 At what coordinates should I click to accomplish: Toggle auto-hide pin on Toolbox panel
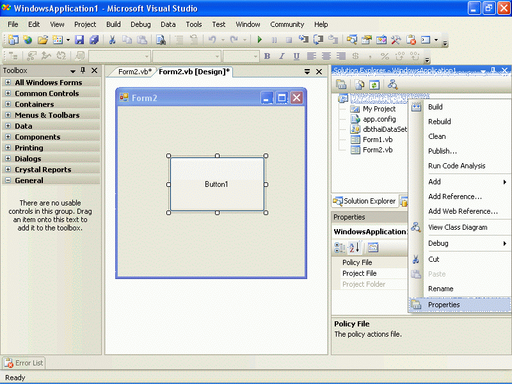83,71
